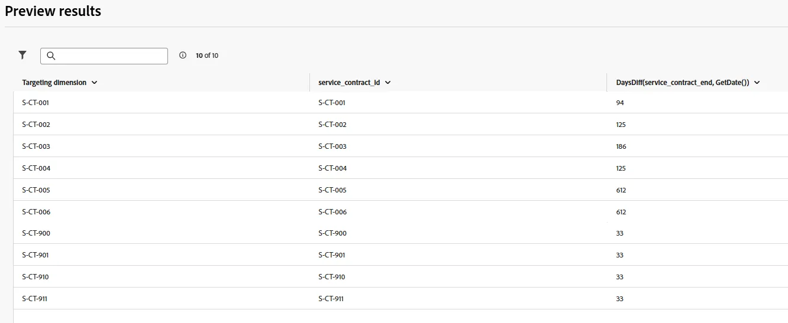Select S-CT-911 in the Targeting dimension column
The image size is (788, 323).
(34, 299)
